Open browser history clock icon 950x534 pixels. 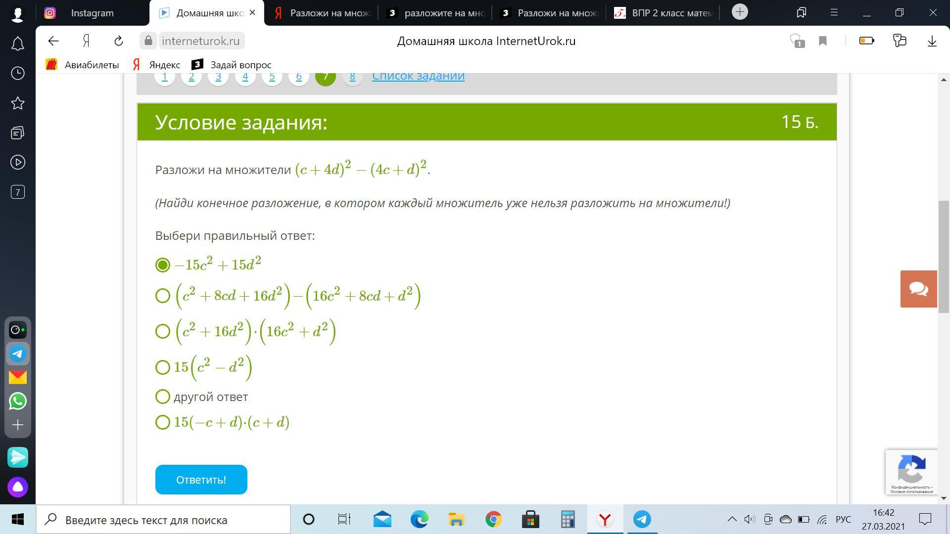[18, 73]
